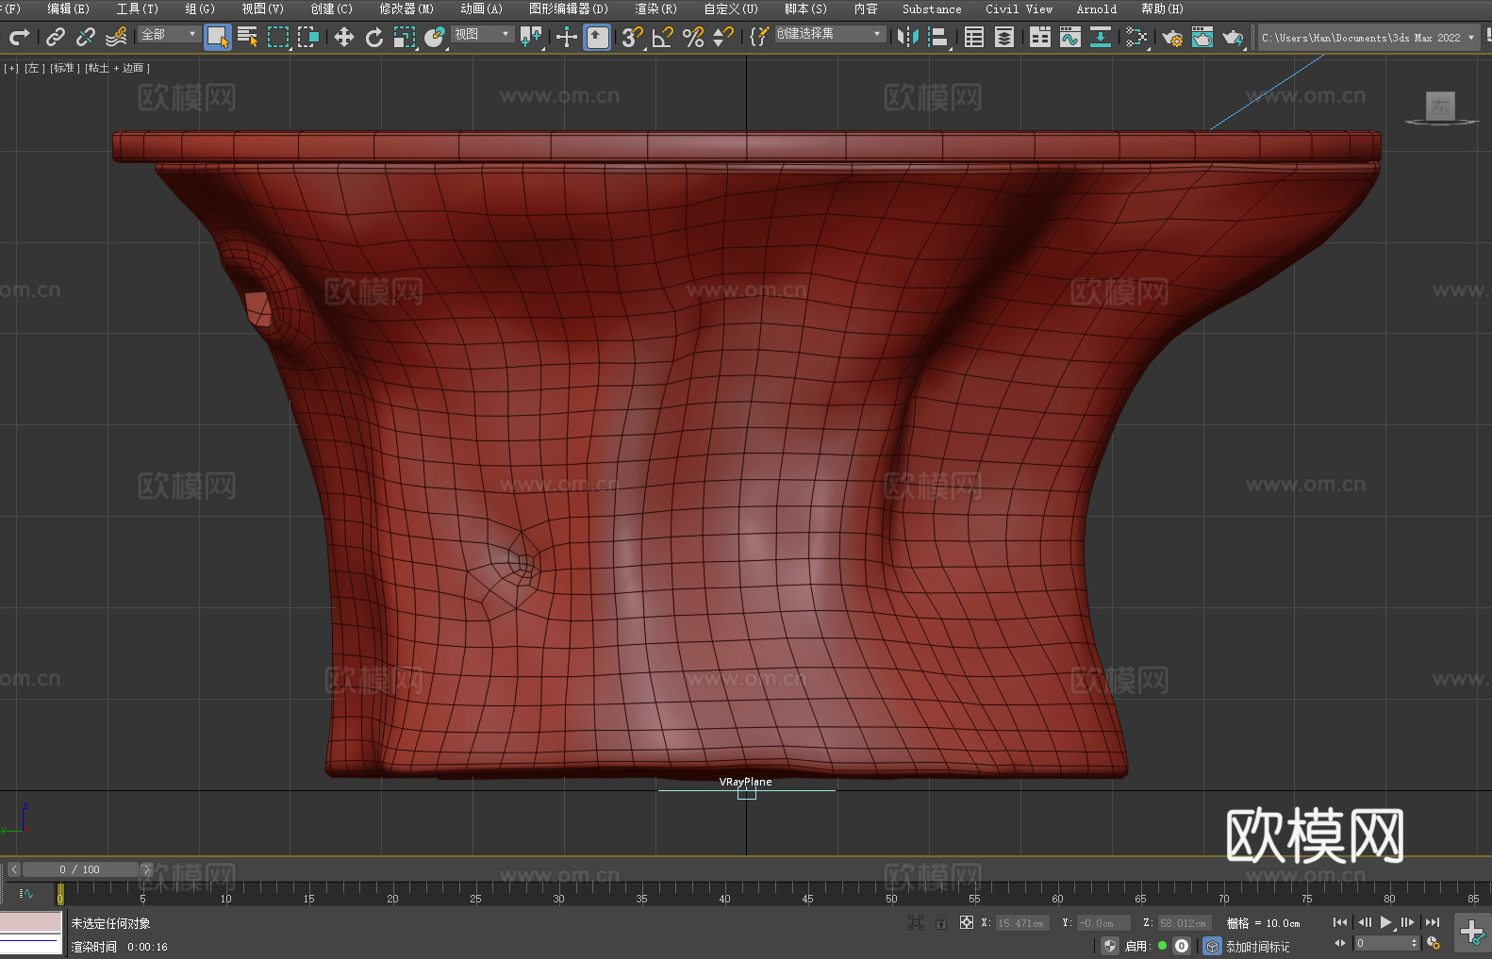Activate the Select Object tool
The width and height of the screenshot is (1492, 959).
tap(218, 37)
